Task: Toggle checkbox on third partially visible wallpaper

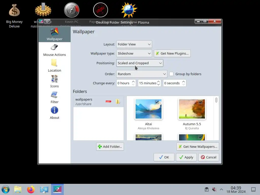Action: pyautogui.click(x=157, y=137)
